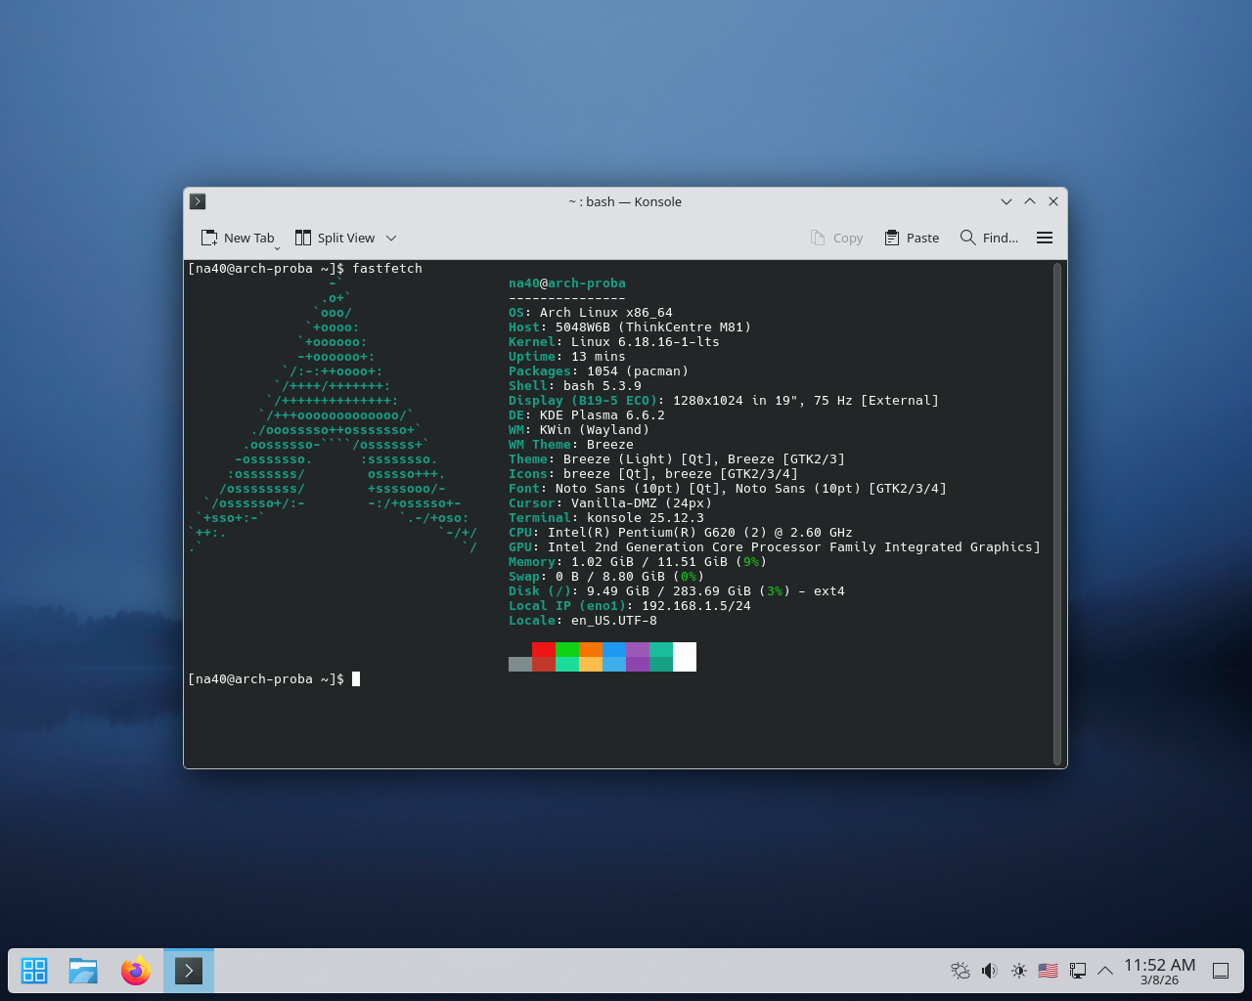
Task: Maximize the Konsole window
Action: tap(1030, 201)
